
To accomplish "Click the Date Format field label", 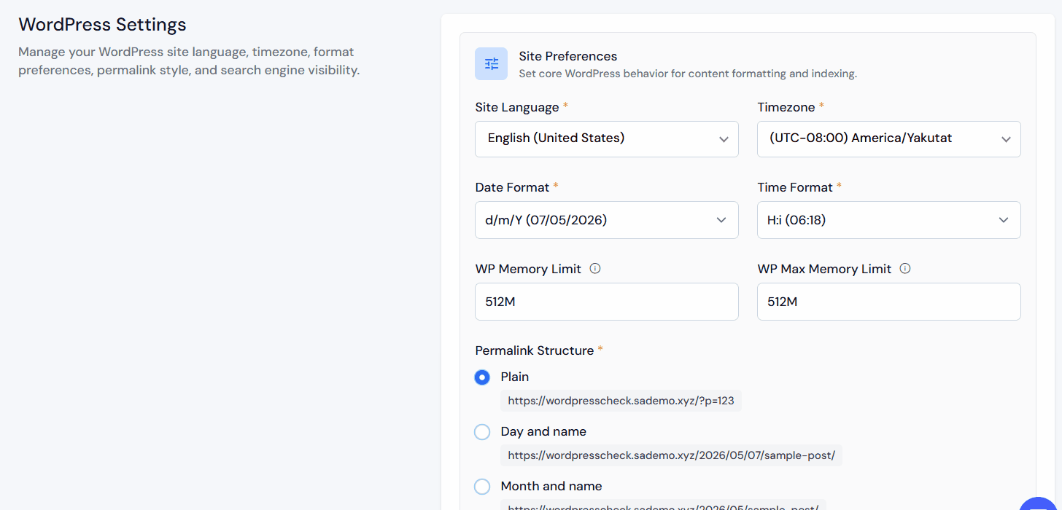I will pyautogui.click(x=512, y=187).
